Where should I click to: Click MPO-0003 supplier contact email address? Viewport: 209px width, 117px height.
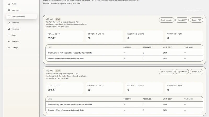point(72,24)
